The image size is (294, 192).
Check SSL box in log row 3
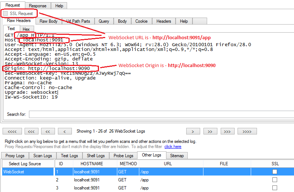point(275,188)
